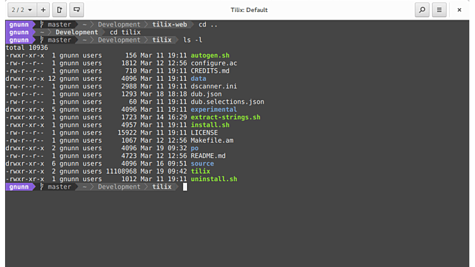Add a terminal down icon

(77, 10)
